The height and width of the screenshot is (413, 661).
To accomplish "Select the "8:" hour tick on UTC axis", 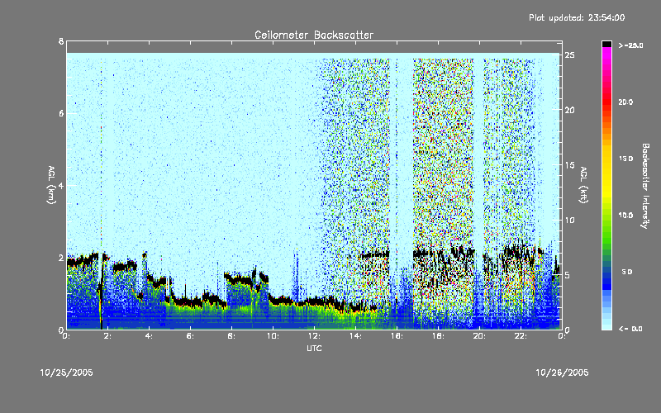I will point(231,336).
